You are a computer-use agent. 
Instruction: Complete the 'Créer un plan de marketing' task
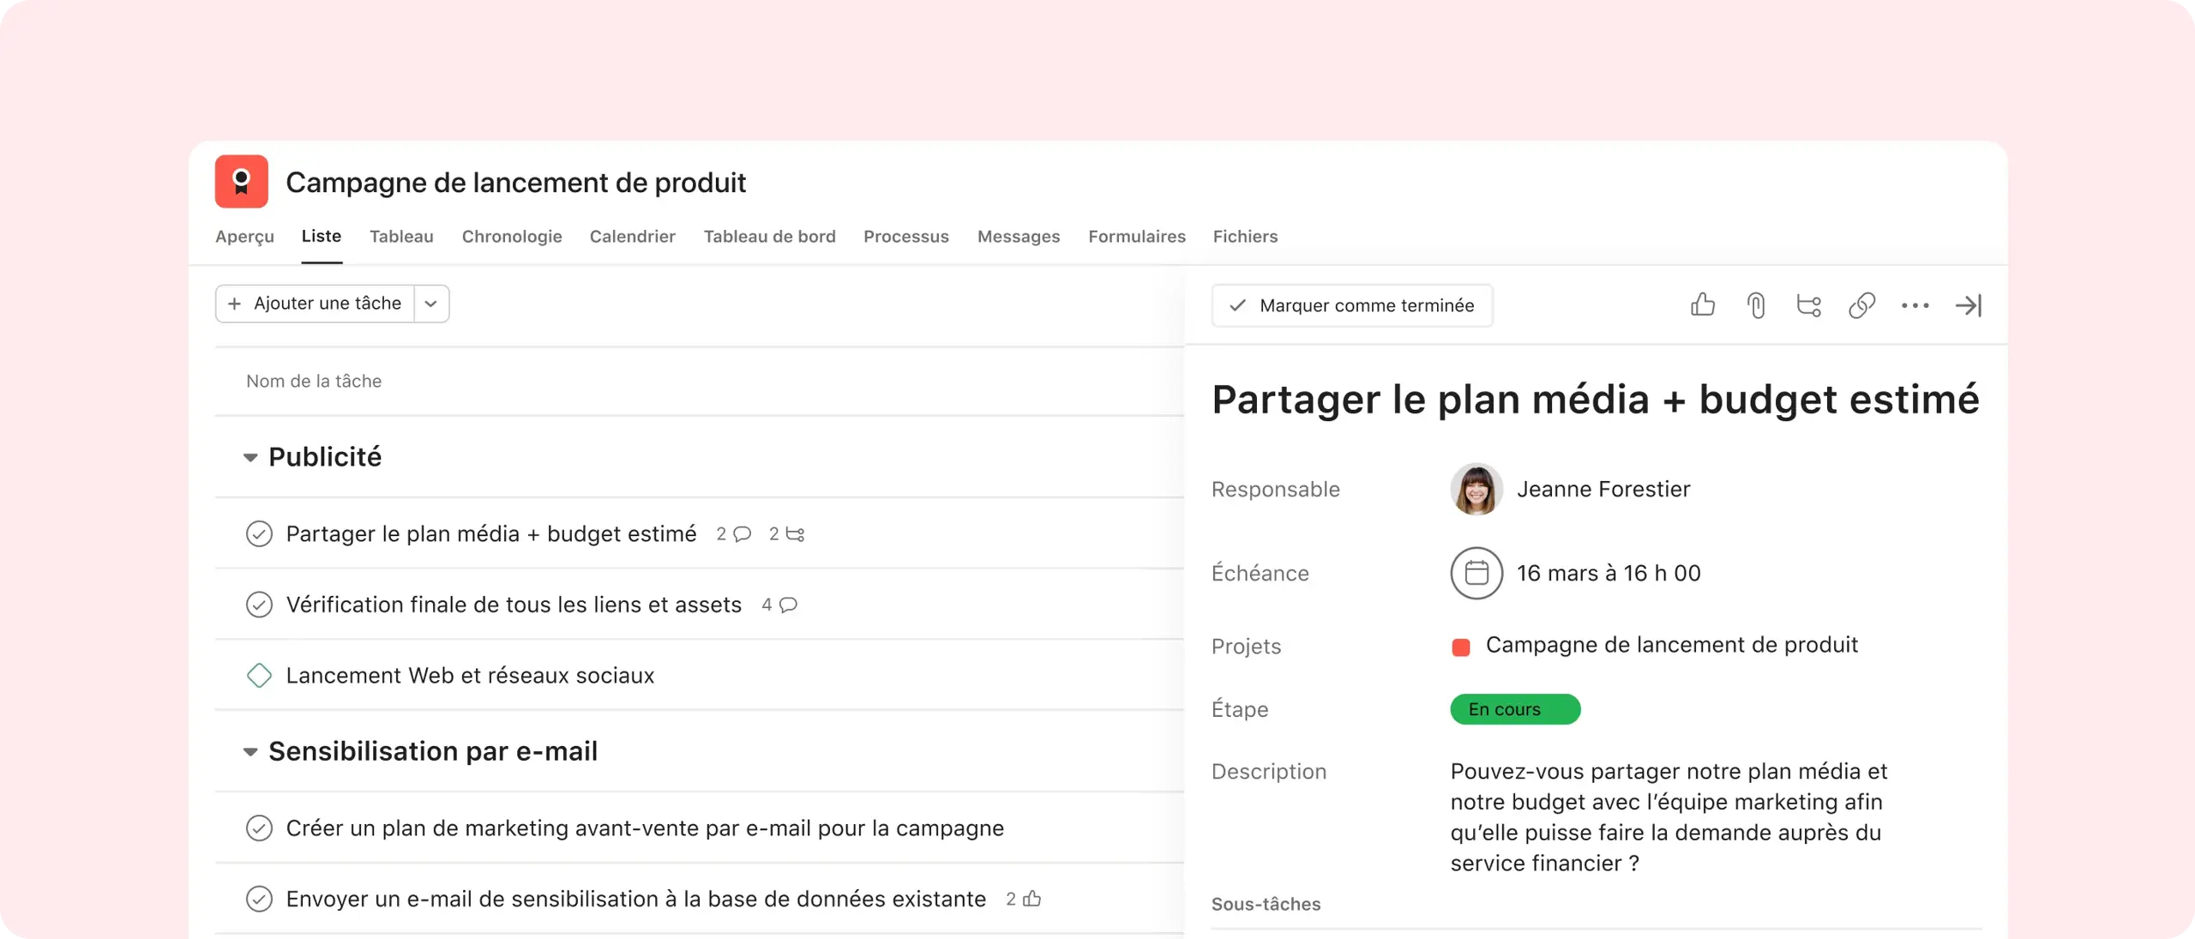[x=259, y=828]
